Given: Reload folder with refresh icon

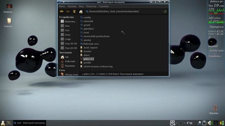Looking at the screenshot, I should point(165,12).
